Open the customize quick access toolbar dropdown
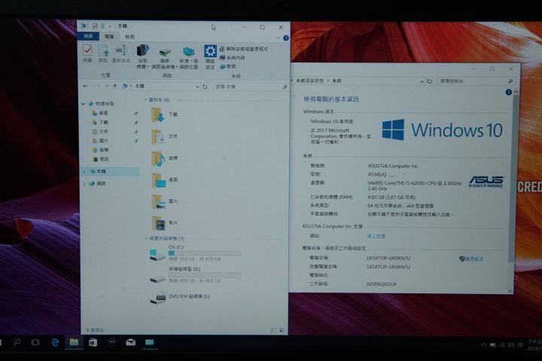 pos(110,26)
